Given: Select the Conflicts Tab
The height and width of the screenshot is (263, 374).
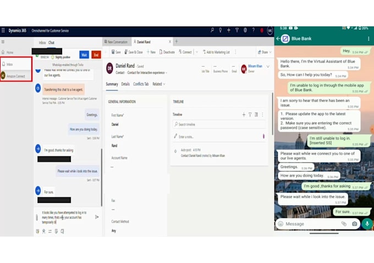Looking at the screenshot, I should click(x=141, y=84).
